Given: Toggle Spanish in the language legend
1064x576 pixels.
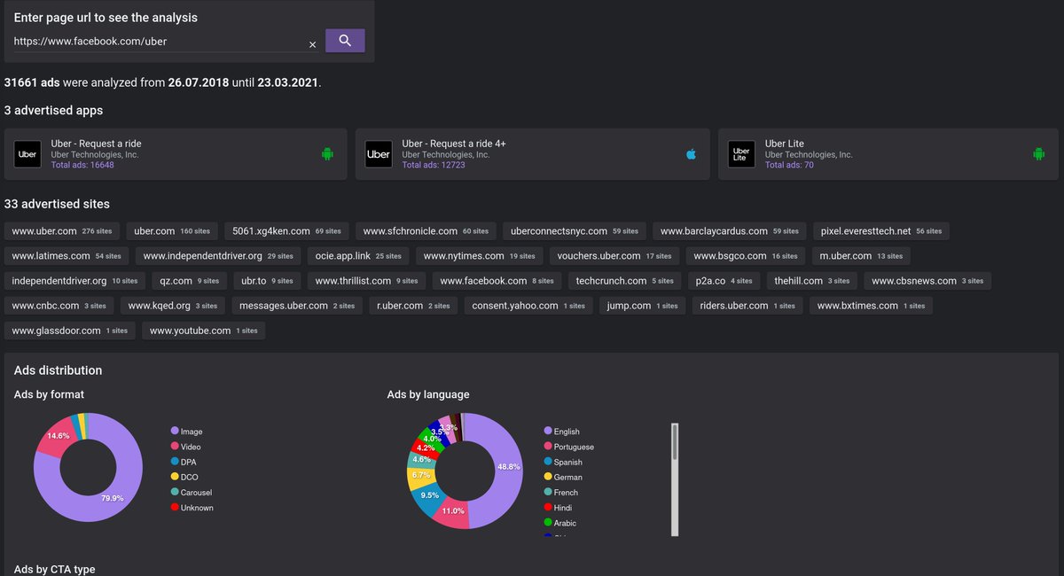Looking at the screenshot, I should [x=563, y=462].
